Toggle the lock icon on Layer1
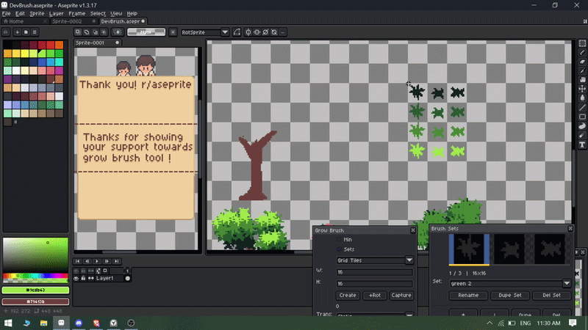This screenshot has width=588, height=330. coord(82,279)
